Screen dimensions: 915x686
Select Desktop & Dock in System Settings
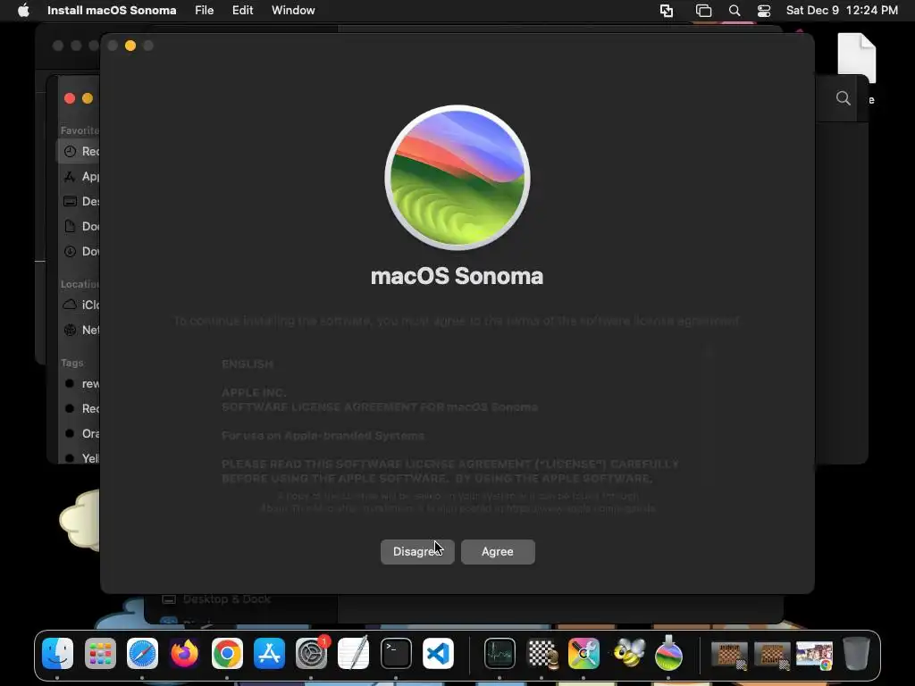pyautogui.click(x=216, y=599)
